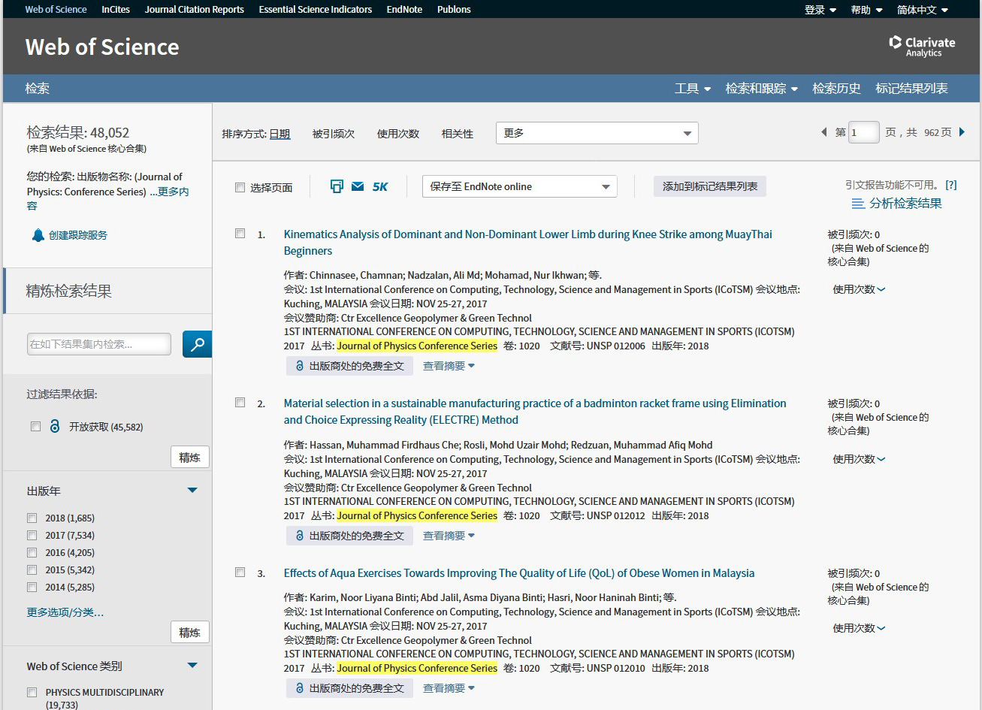This screenshot has height=710, width=982.
Task: Click the open access icon beside 开放获取
Action: coord(55,426)
